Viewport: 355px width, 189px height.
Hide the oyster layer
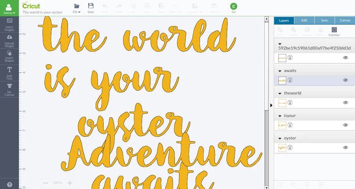[346, 148]
